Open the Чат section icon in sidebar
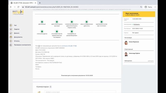Screen dimensions: 166x93 [11, 25]
